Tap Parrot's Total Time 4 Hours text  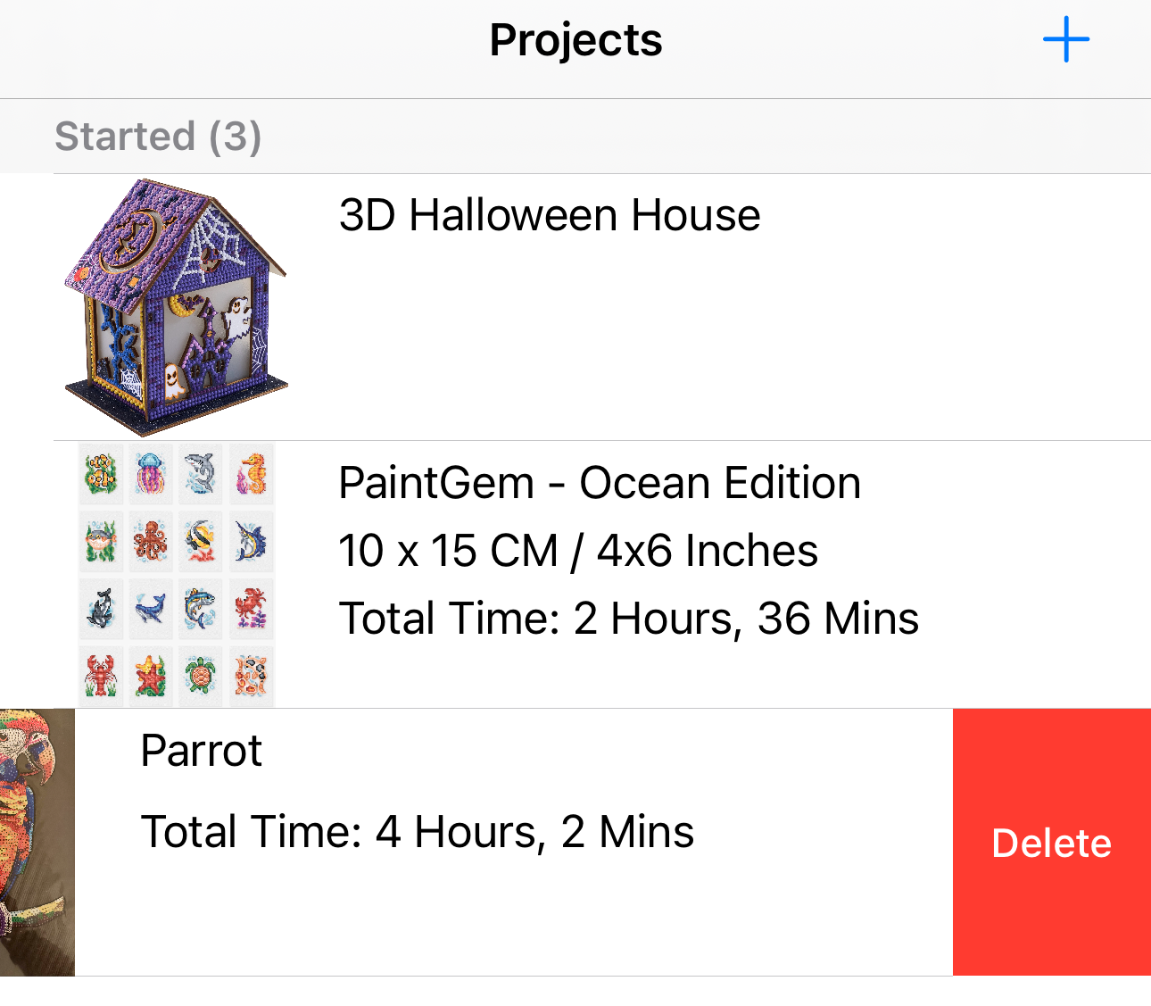pyautogui.click(x=418, y=832)
